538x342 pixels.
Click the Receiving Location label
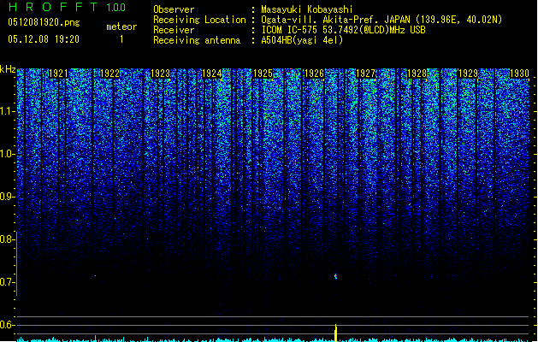(x=199, y=20)
